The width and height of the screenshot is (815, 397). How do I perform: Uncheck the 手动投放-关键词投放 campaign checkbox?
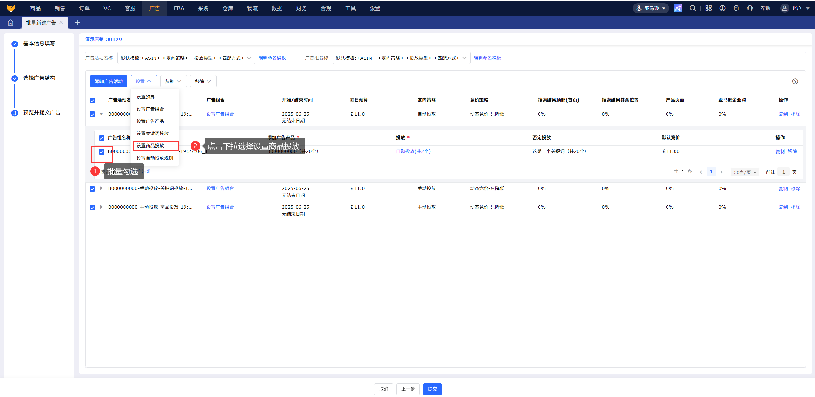93,189
